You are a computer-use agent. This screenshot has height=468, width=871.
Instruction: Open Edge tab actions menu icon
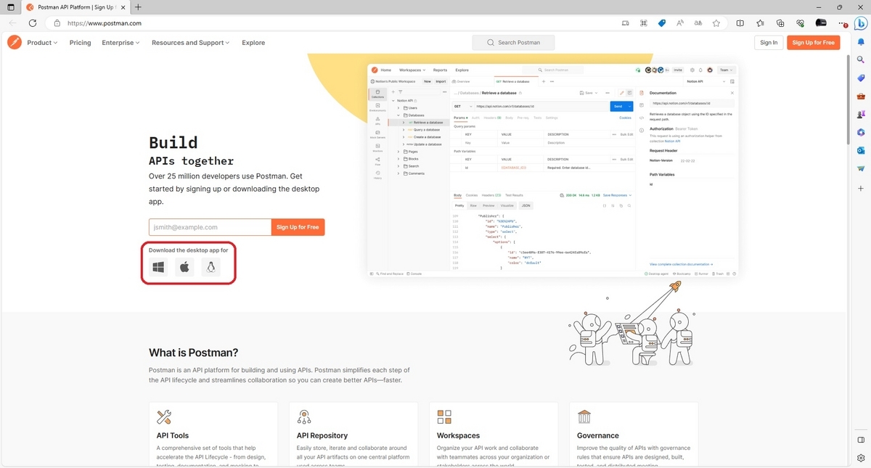pos(10,7)
